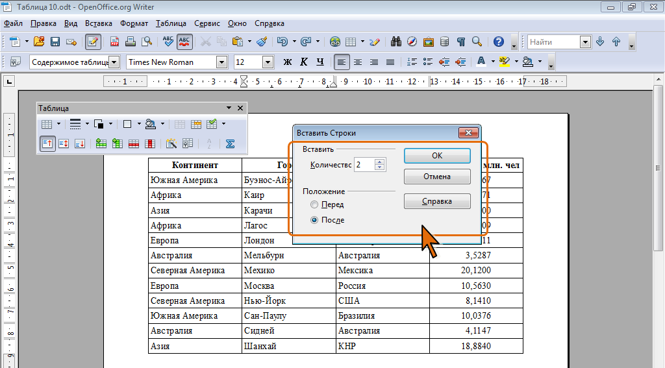Click the Paste clipboard icon
The image size is (665, 368).
pyautogui.click(x=238, y=42)
